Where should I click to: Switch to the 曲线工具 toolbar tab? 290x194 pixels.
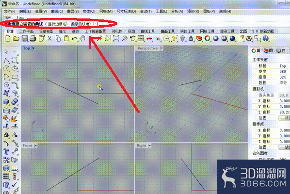(x=147, y=31)
